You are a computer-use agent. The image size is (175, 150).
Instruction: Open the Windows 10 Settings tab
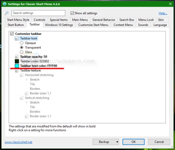[59, 25]
